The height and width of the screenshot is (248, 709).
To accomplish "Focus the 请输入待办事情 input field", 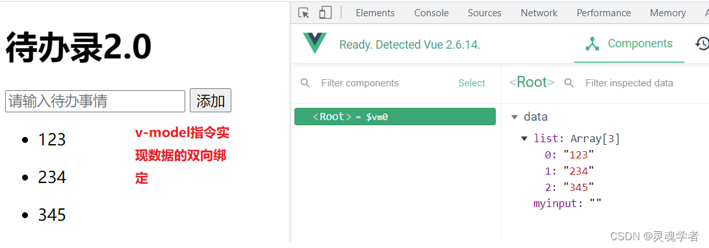I will (95, 101).
